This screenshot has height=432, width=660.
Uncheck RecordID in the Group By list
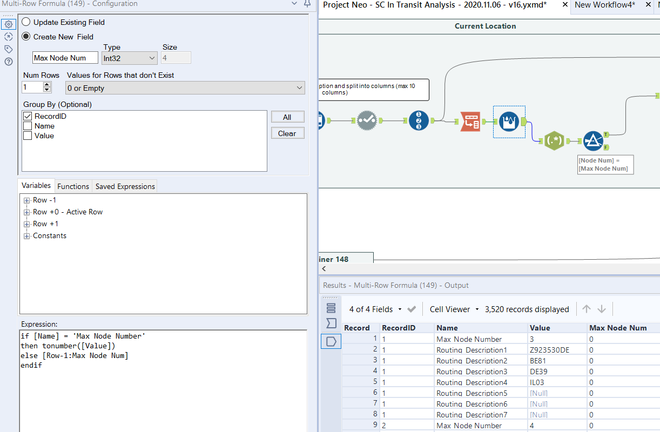tap(26, 116)
